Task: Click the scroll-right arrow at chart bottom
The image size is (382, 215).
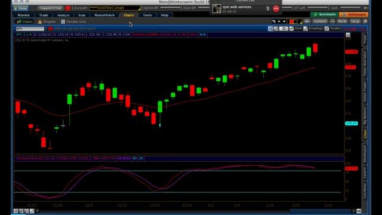Action: [x=353, y=211]
